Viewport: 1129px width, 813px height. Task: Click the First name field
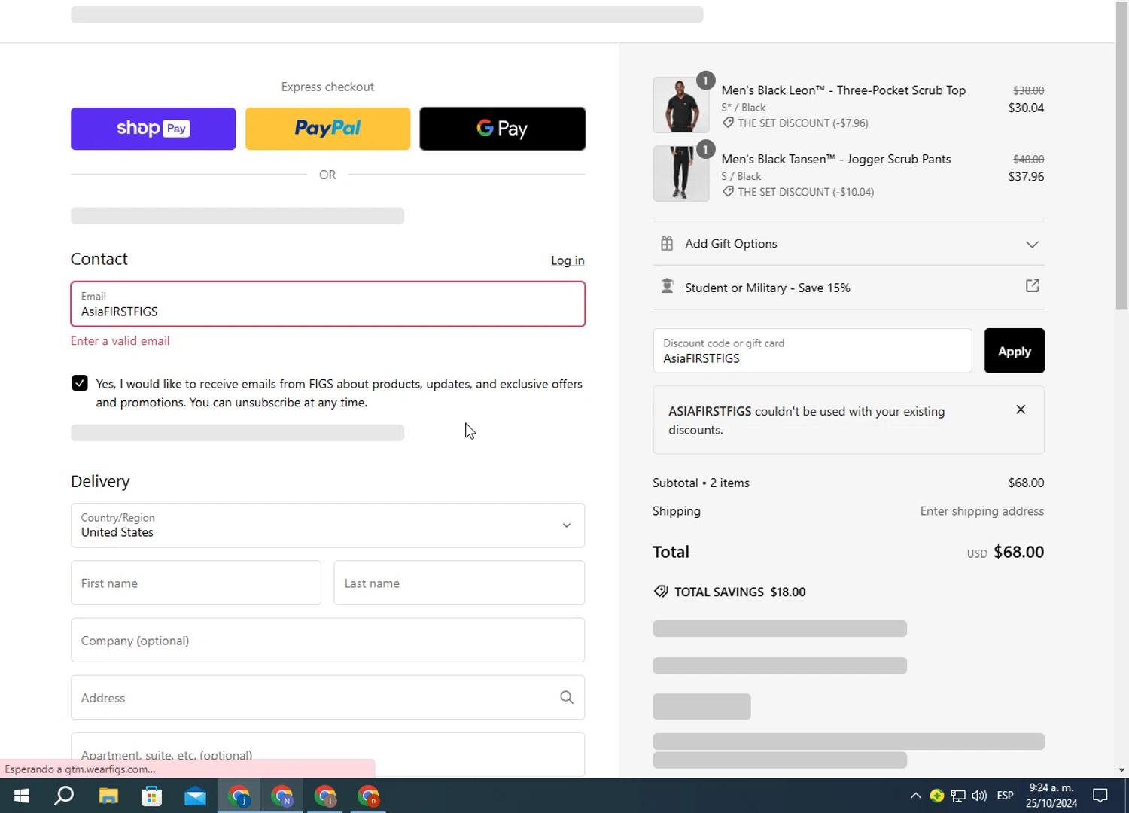[196, 583]
